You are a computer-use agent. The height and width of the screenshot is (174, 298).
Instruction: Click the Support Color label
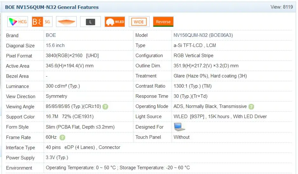20,117
